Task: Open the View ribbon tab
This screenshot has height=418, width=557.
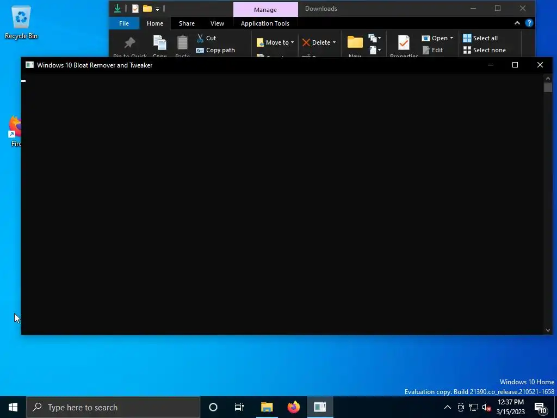Action: point(217,23)
